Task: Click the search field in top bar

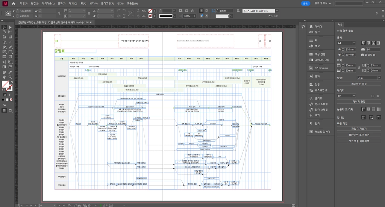Action: pyautogui.click(x=349, y=3)
